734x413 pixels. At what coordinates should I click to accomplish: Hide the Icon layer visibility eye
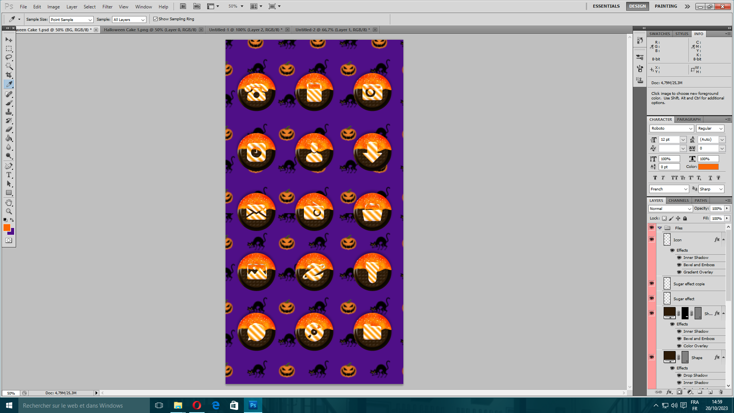(x=652, y=239)
